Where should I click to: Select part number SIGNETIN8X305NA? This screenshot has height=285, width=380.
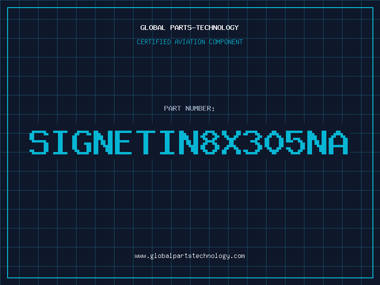coord(189,142)
